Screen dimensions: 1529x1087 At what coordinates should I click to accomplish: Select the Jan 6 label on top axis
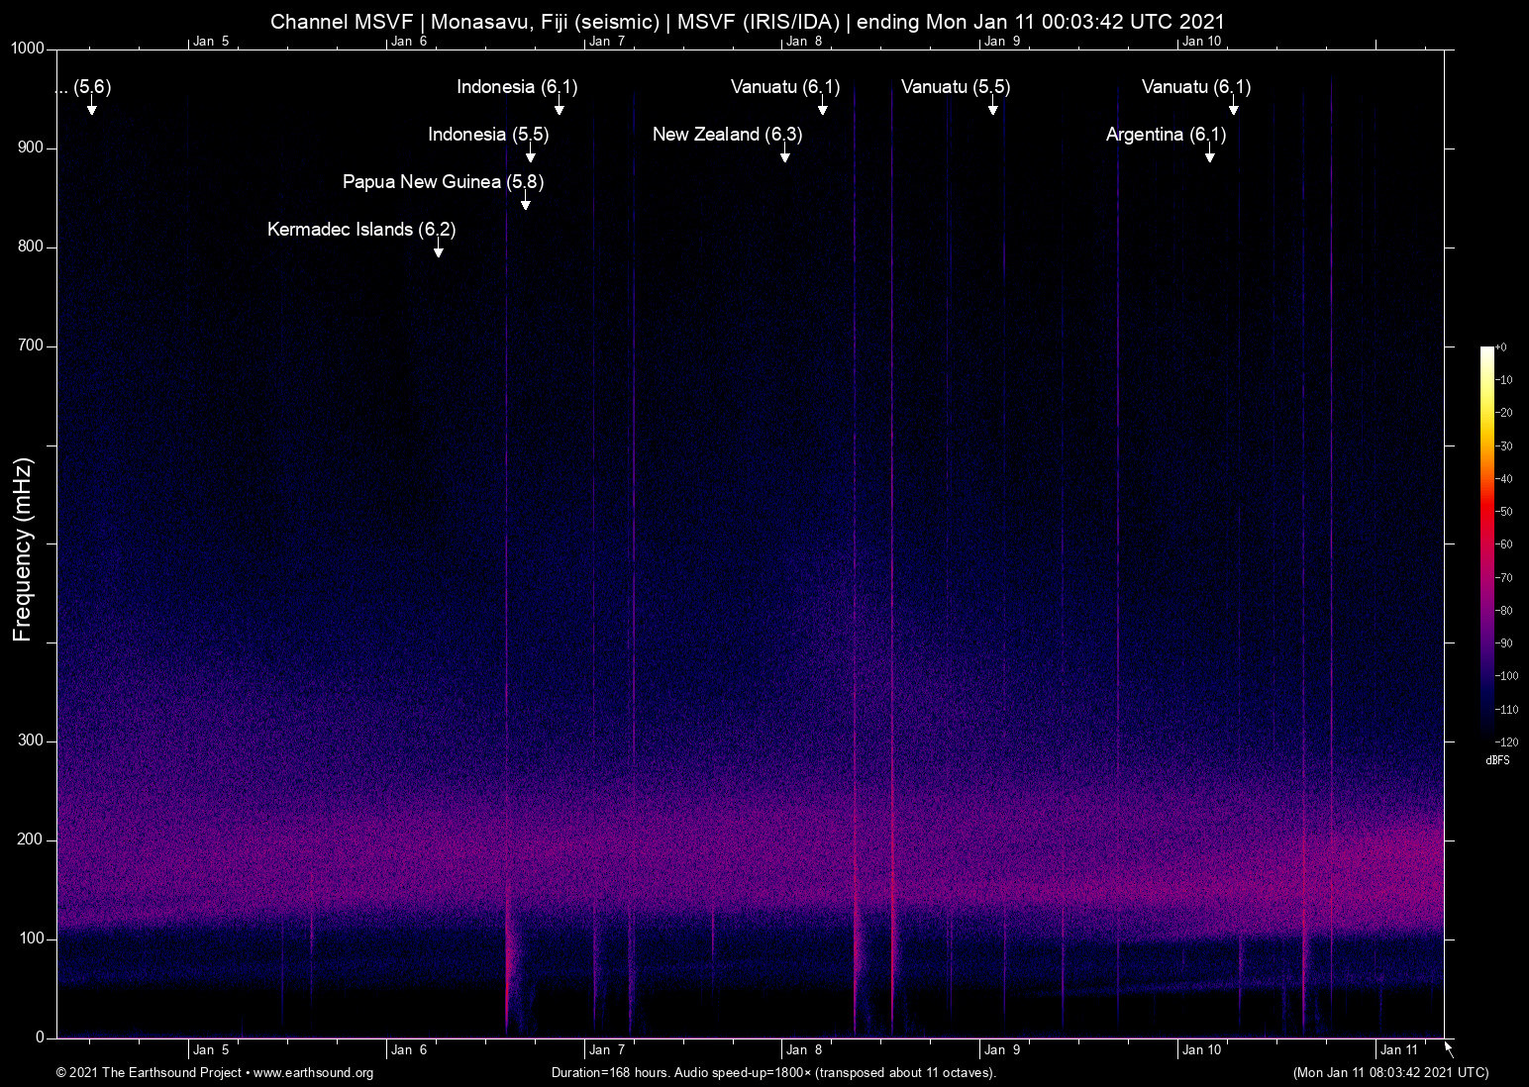point(409,41)
